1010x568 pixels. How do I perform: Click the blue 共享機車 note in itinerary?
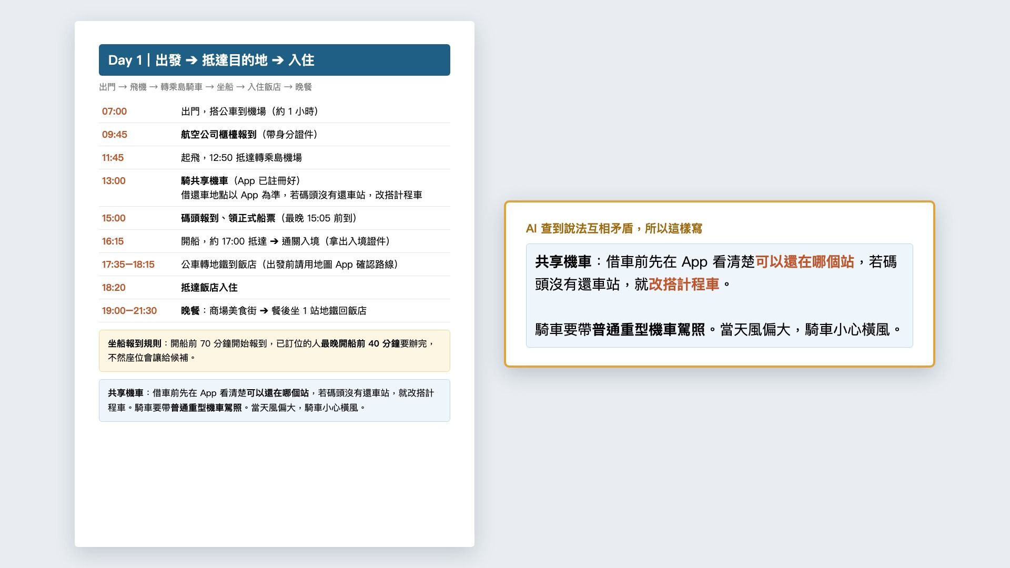coord(274,400)
